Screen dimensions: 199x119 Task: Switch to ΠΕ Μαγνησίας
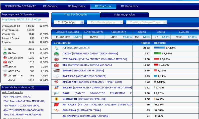77,6
